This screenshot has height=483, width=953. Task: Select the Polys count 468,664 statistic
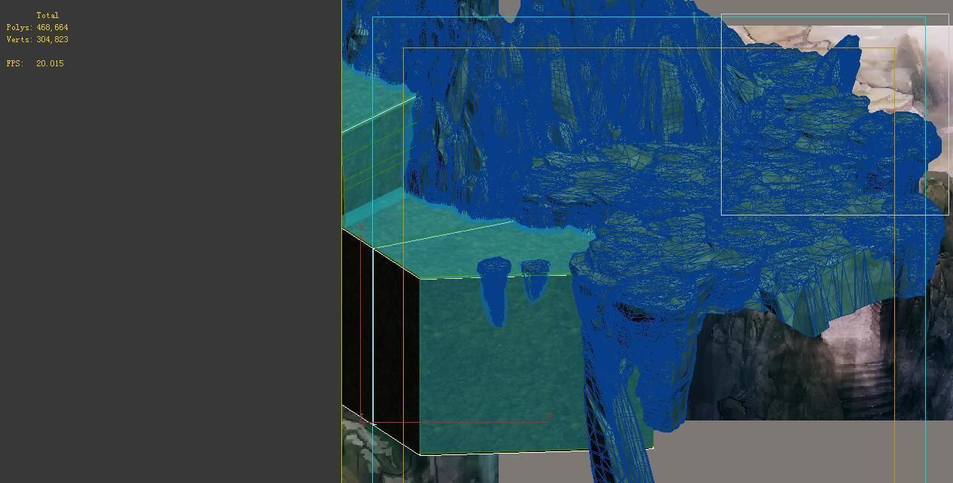coord(38,27)
